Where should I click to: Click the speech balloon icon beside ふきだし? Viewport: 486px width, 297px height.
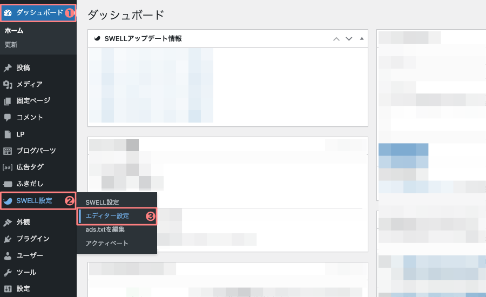[x=8, y=184]
